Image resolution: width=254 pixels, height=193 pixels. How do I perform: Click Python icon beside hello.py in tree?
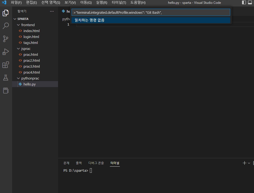(20, 84)
